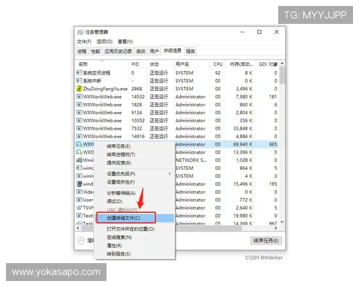The image size is (359, 287).
Task: Click the vertical scrollbar down arrow
Action: click(x=282, y=222)
